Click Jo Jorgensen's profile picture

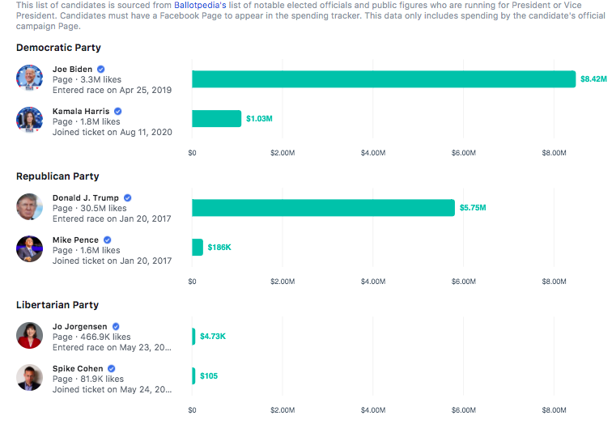[x=29, y=336]
